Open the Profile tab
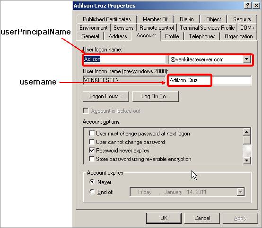Viewport: 262px width, 228px height. coord(172,36)
